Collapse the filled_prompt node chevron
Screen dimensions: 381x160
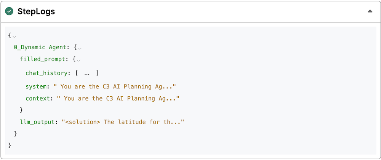[78, 60]
